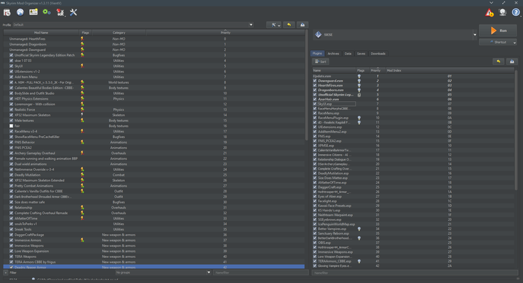The image size is (523, 283).
Task: Click the mod list Namefilter field
Action: [x=261, y=273]
